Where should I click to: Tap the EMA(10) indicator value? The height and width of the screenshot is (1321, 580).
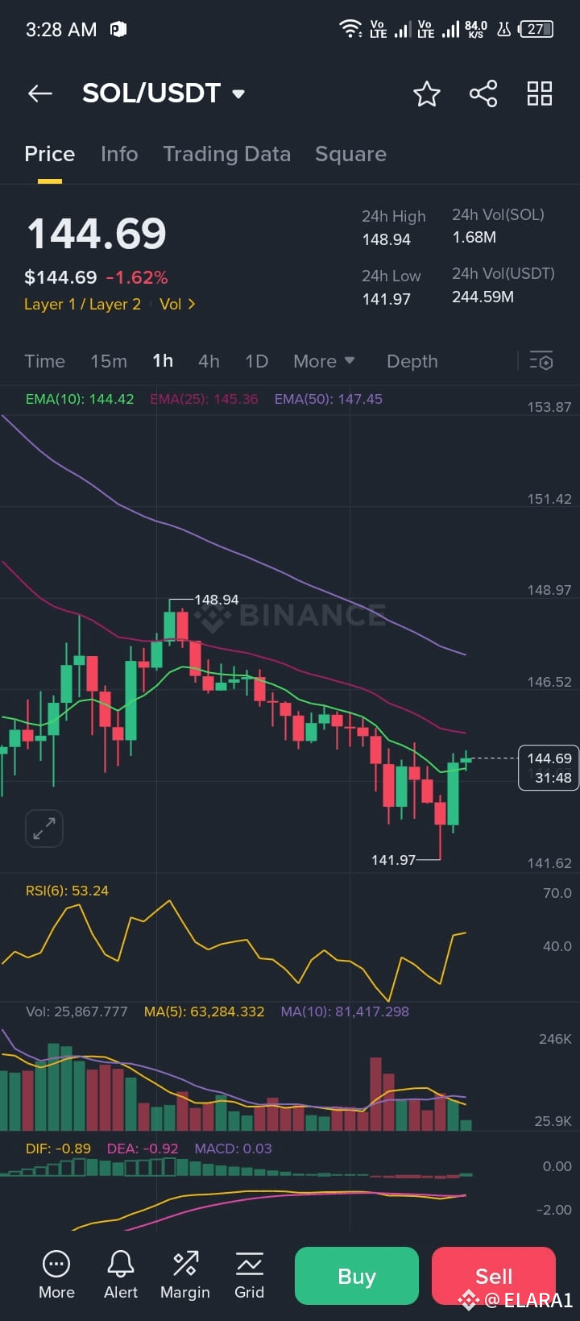80,399
